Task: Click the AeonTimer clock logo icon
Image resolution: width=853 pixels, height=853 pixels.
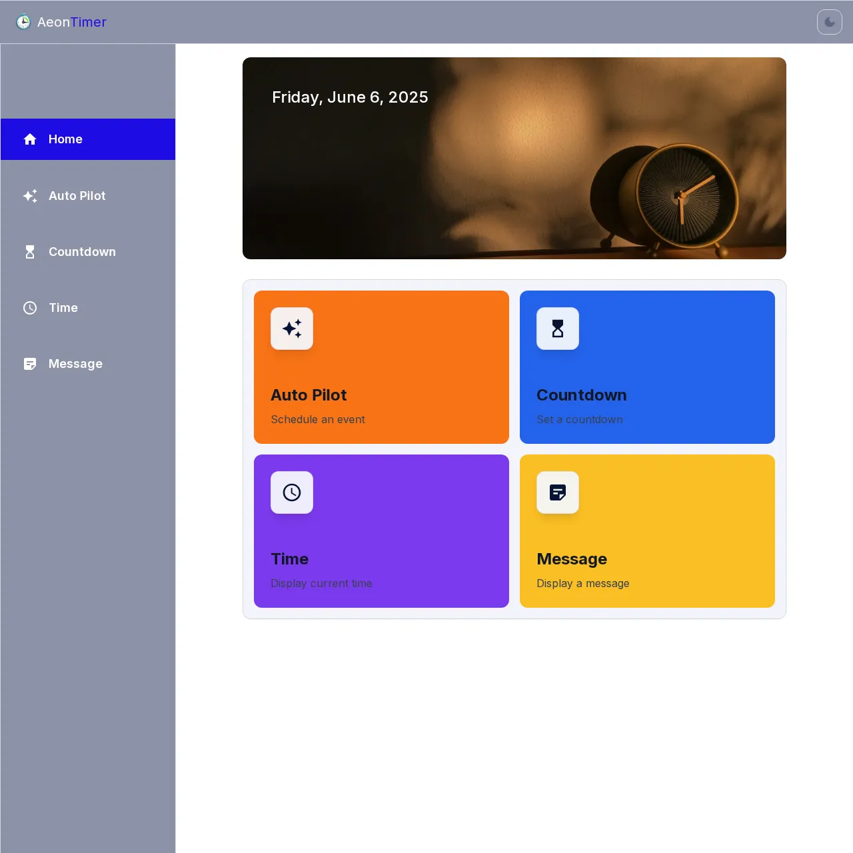Action: [x=23, y=22]
